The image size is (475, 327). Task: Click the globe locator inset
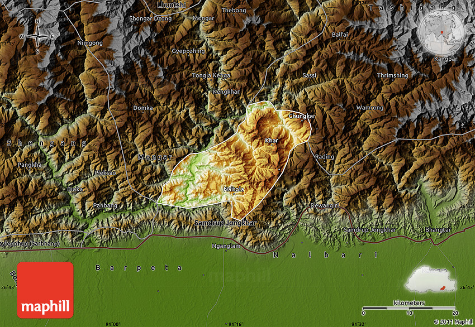[x=440, y=32]
